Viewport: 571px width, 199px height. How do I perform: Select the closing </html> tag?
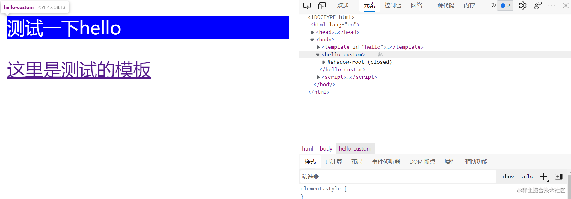click(x=319, y=92)
